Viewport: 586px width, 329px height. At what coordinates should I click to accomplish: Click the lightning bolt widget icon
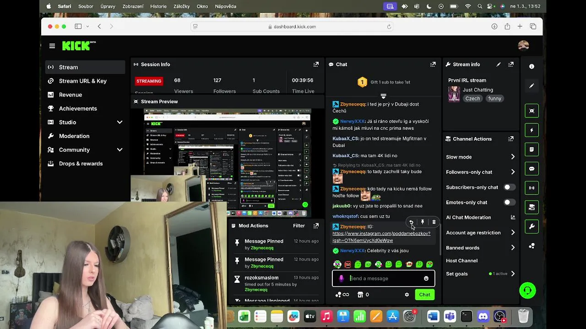[x=532, y=130]
